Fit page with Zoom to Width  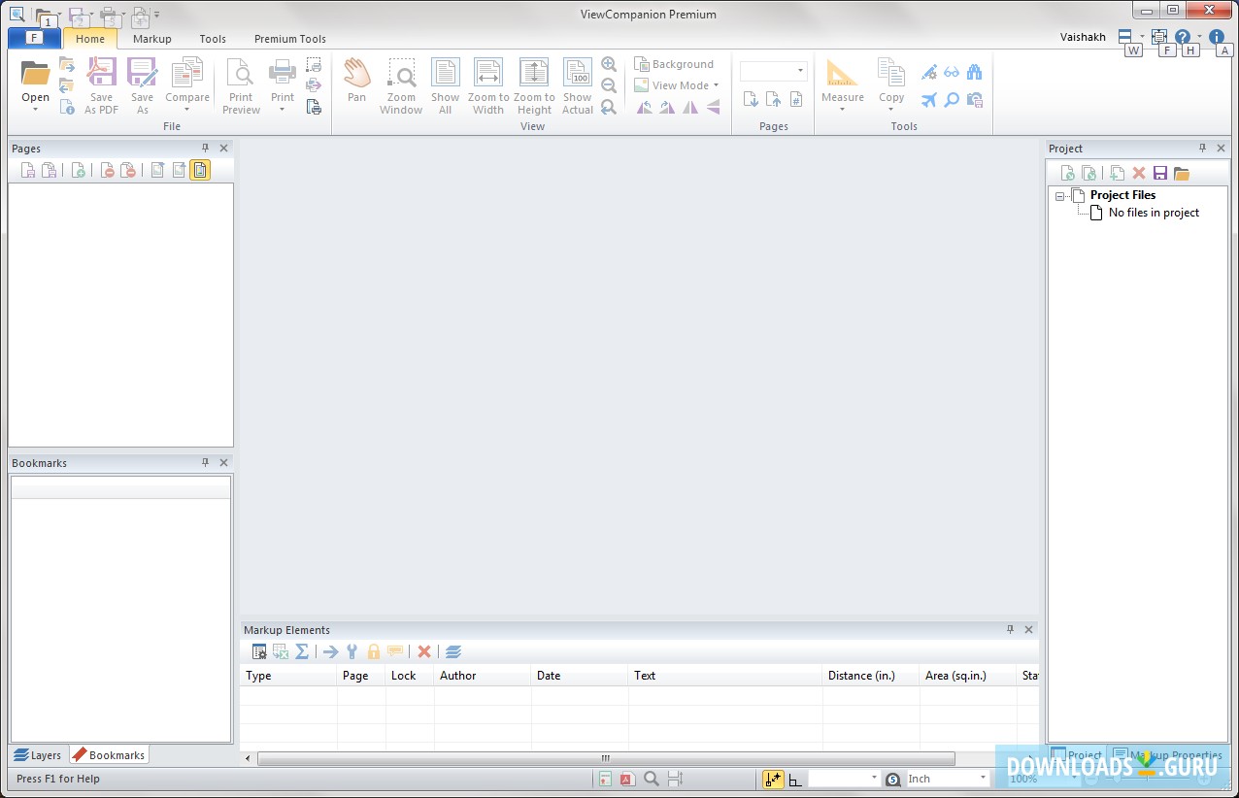[488, 86]
